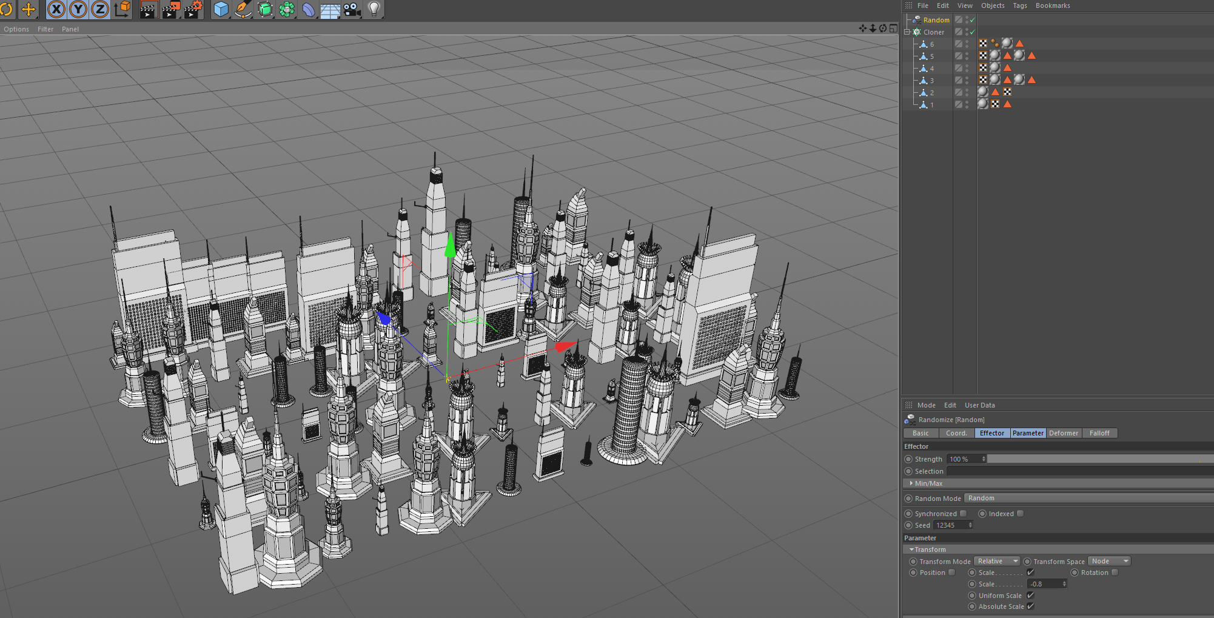
Task: Switch to Falloff tab
Action: (1099, 433)
